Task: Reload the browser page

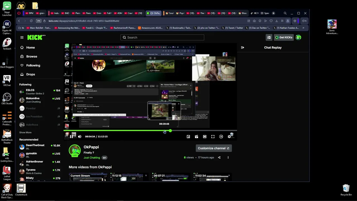Action: coord(31,21)
